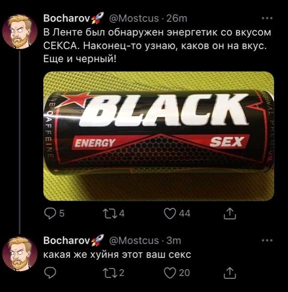Open Bocharov's avatar on the second tweet
The width and height of the screenshot is (288, 292).
(20, 254)
